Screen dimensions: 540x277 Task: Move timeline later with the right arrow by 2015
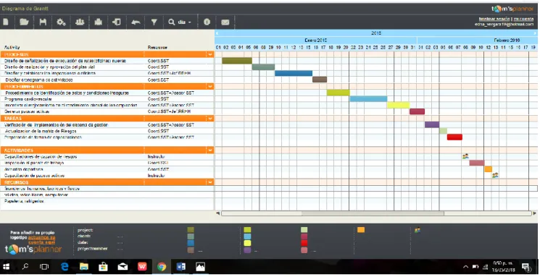[x=535, y=33]
